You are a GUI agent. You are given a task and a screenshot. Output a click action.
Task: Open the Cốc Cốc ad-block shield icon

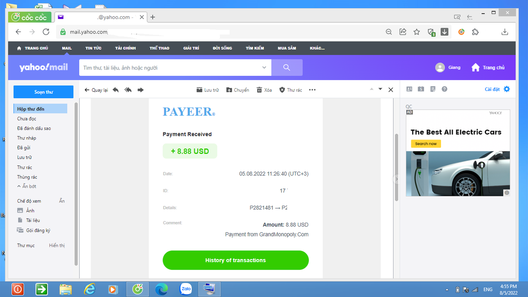click(x=431, y=32)
